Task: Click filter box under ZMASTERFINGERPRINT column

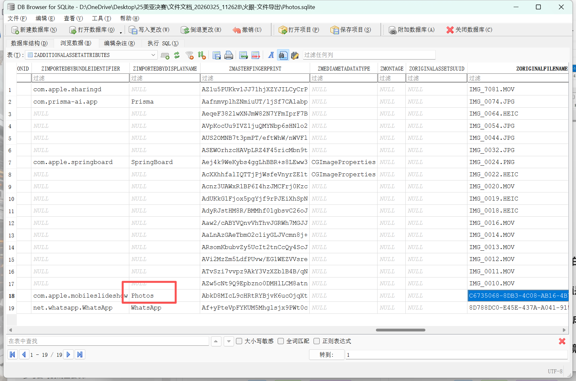Action: [255, 78]
